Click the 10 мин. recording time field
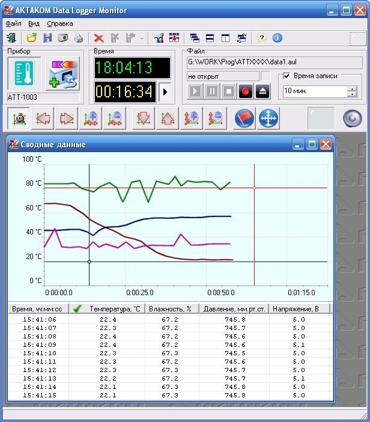Image resolution: width=370 pixels, height=422 pixels. [314, 91]
